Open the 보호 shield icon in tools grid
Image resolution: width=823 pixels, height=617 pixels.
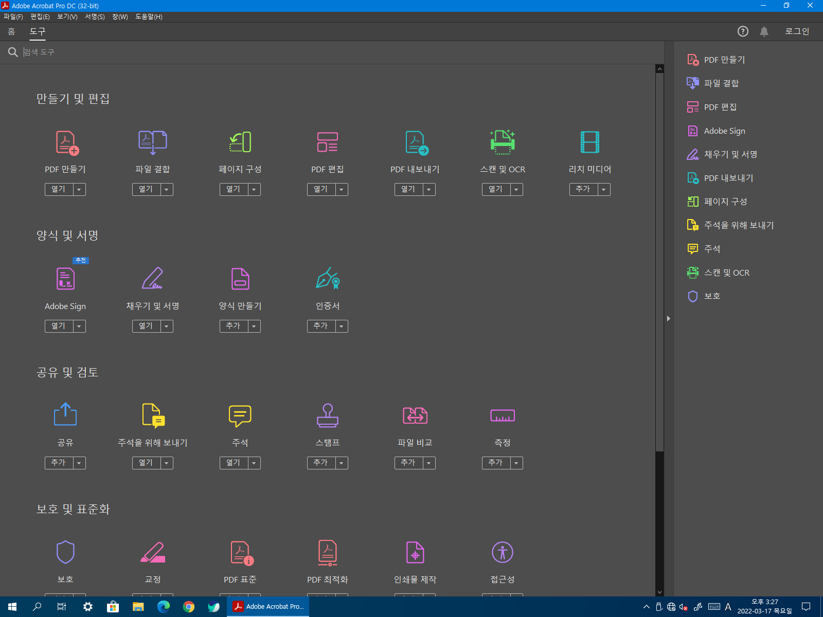click(x=65, y=552)
